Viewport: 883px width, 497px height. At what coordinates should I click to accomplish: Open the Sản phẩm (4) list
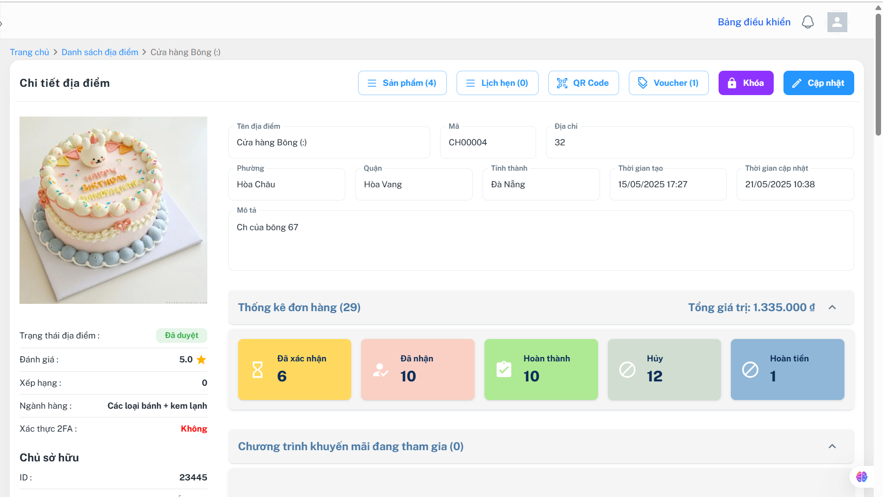pos(402,83)
